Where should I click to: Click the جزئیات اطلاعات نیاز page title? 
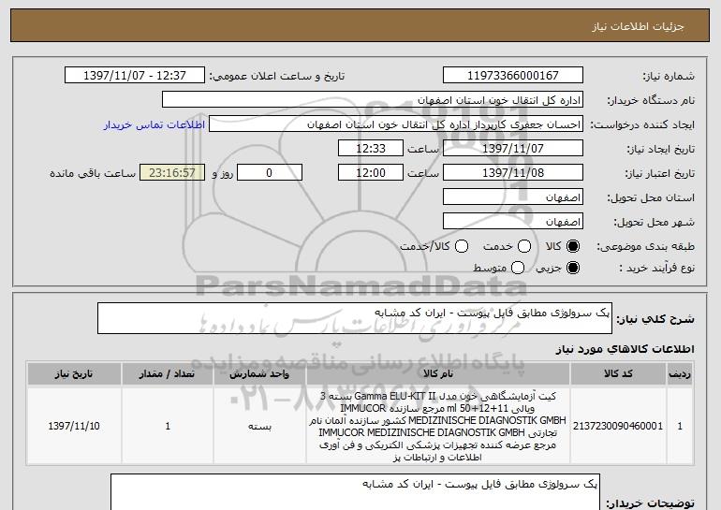click(638, 26)
